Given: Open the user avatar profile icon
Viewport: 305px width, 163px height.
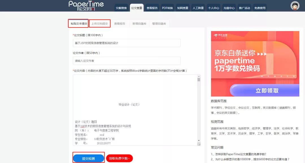Looking at the screenshot, I should click(x=295, y=6).
